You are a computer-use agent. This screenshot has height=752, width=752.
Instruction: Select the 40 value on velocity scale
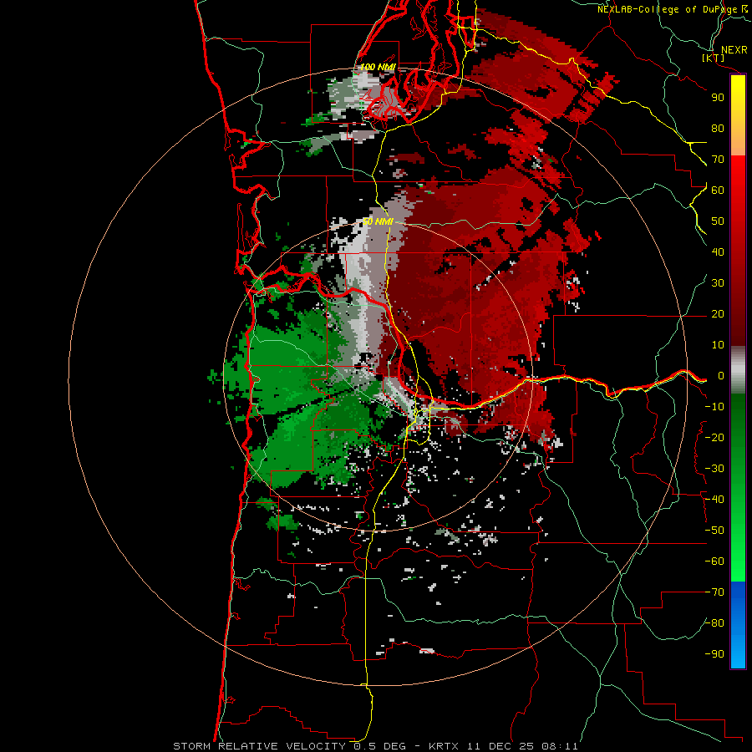click(718, 252)
